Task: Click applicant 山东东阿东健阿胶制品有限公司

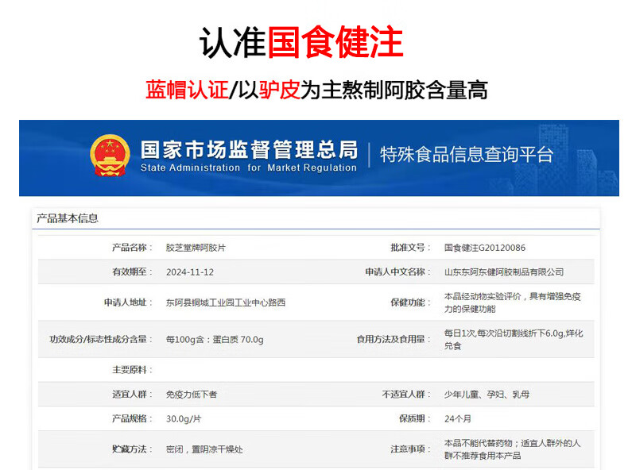Action: [x=504, y=272]
